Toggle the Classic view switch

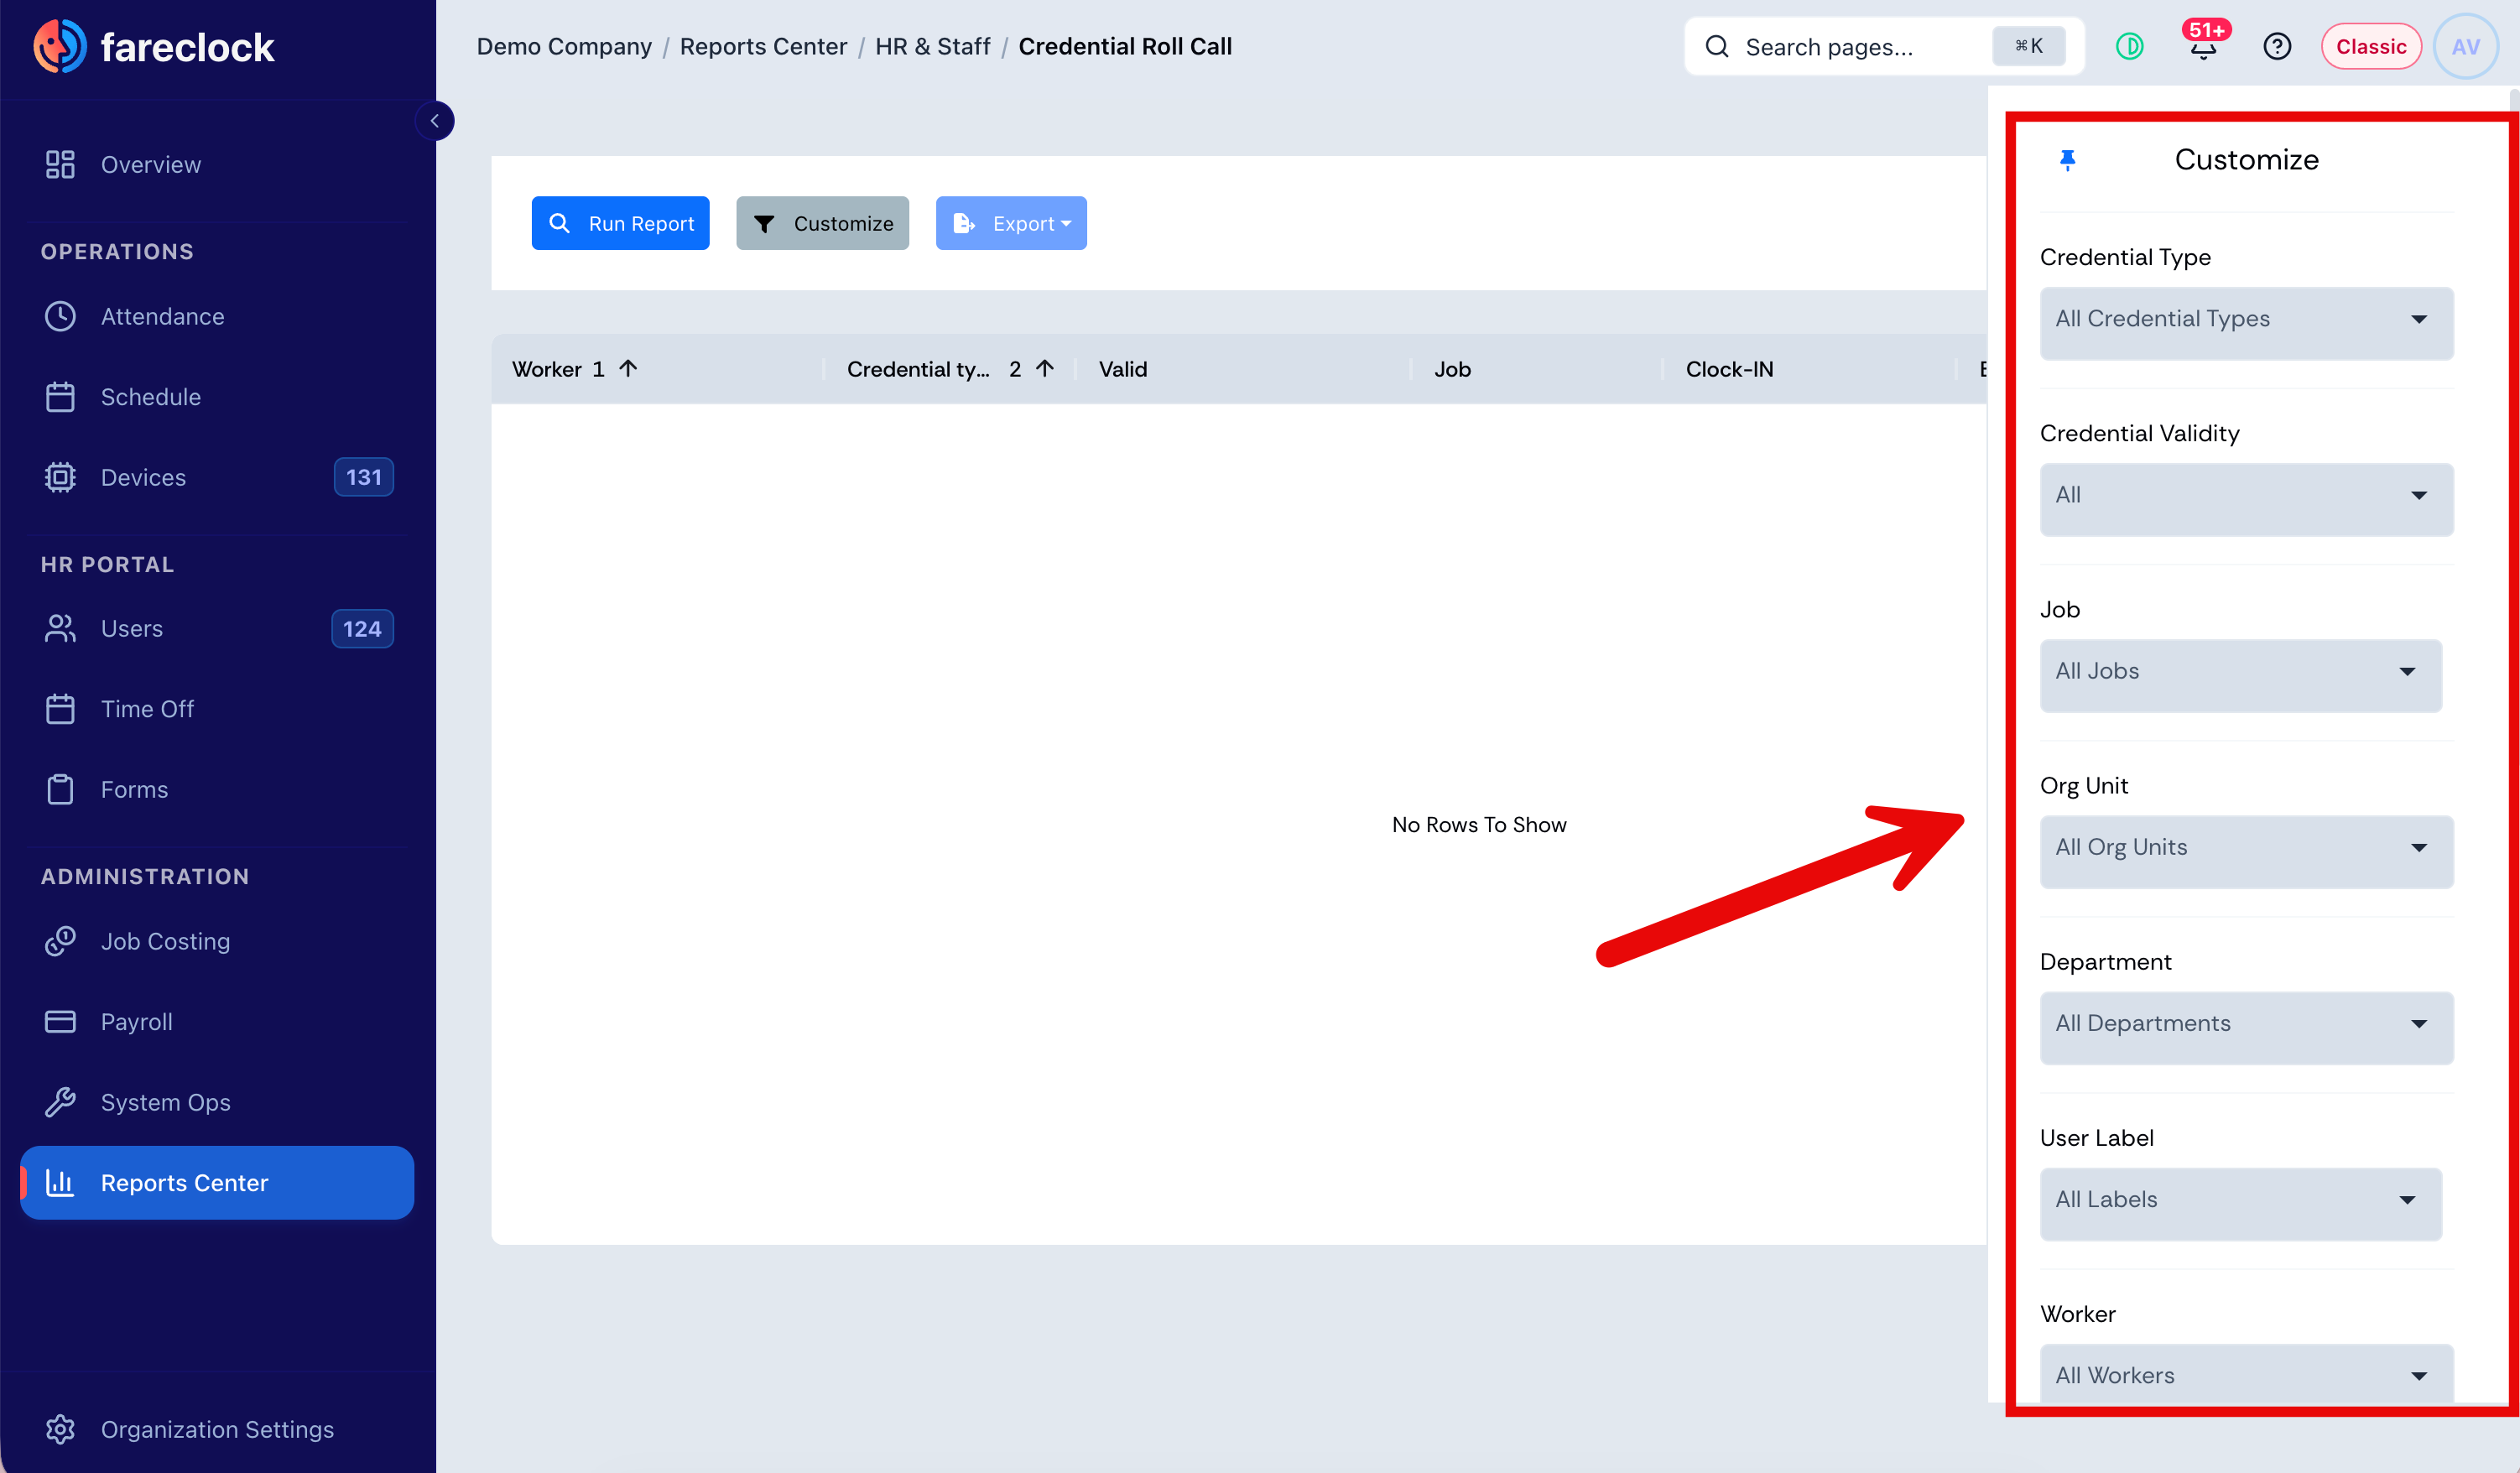coord(2370,47)
